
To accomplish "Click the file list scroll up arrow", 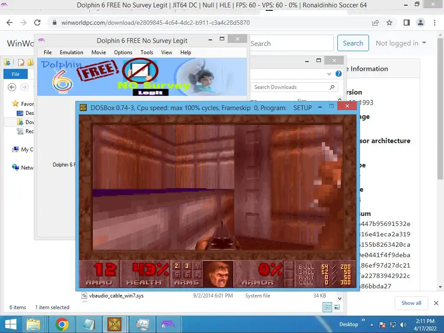I will (340, 99).
